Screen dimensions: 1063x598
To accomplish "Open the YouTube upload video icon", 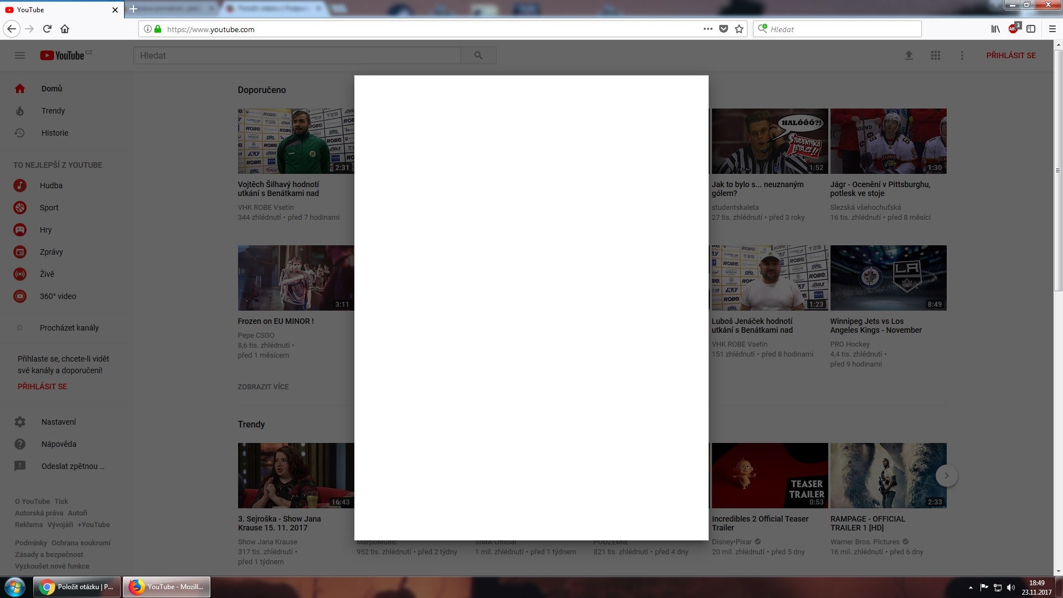I will [909, 55].
